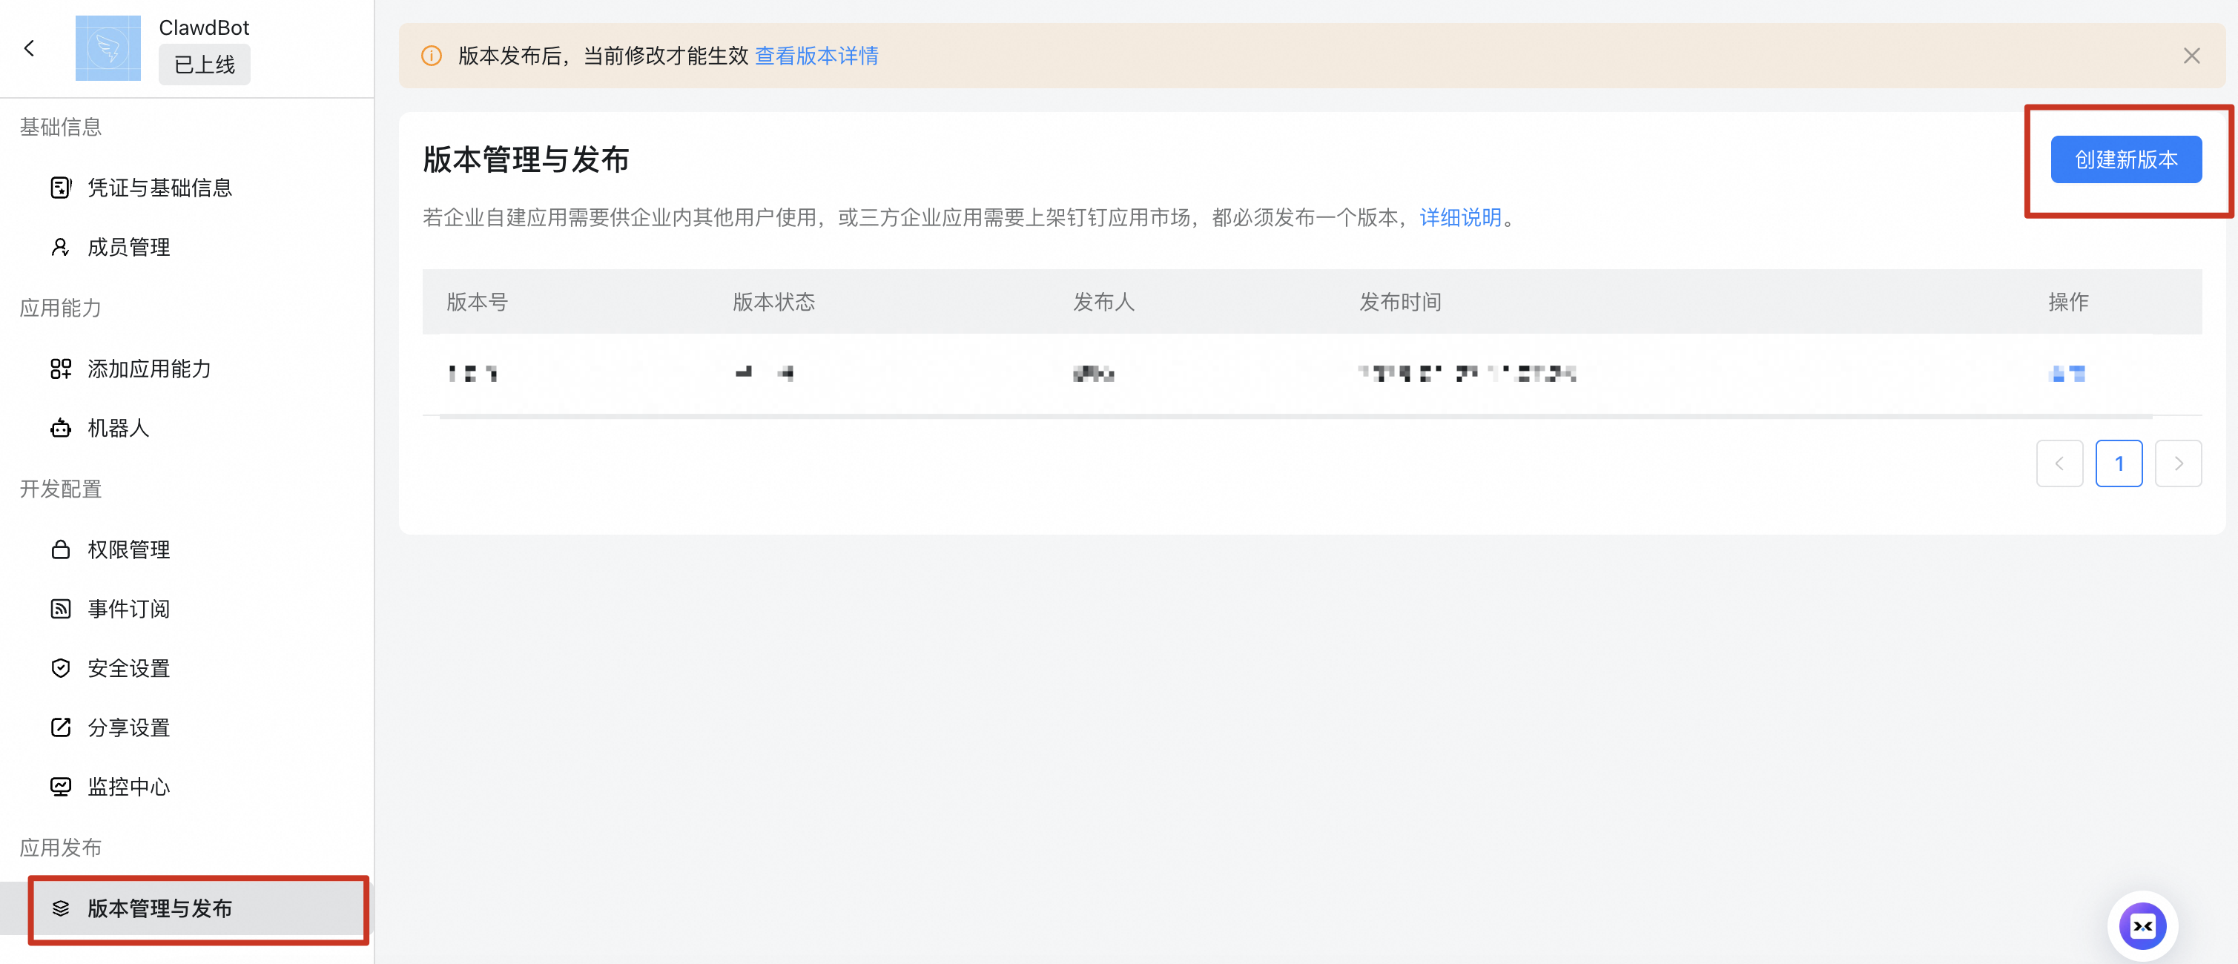Click the ClawdBot app logo
The image size is (2238, 964).
pos(108,47)
